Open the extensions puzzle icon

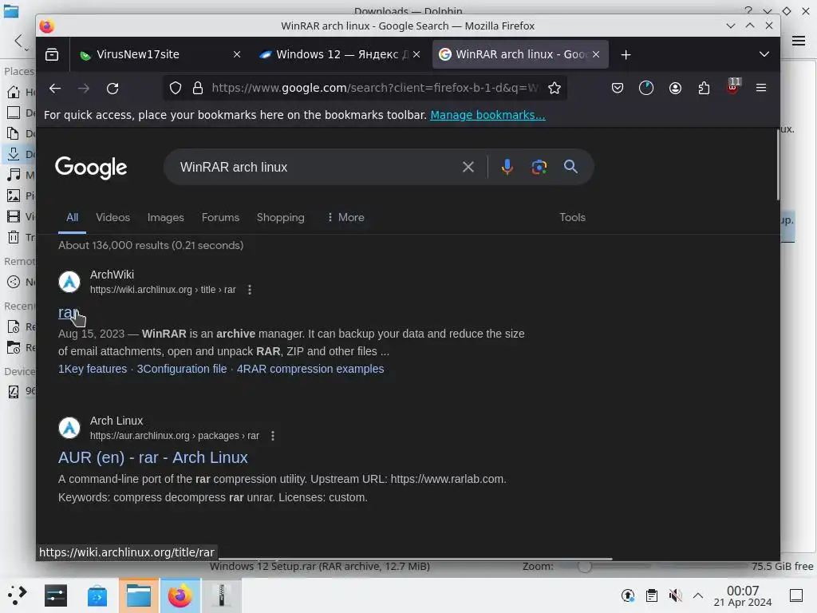click(x=704, y=88)
